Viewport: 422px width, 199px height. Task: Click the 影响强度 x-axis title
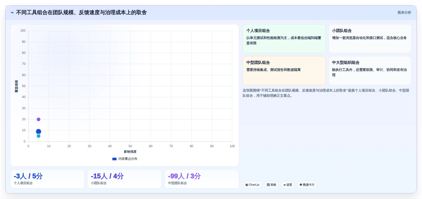130,152
